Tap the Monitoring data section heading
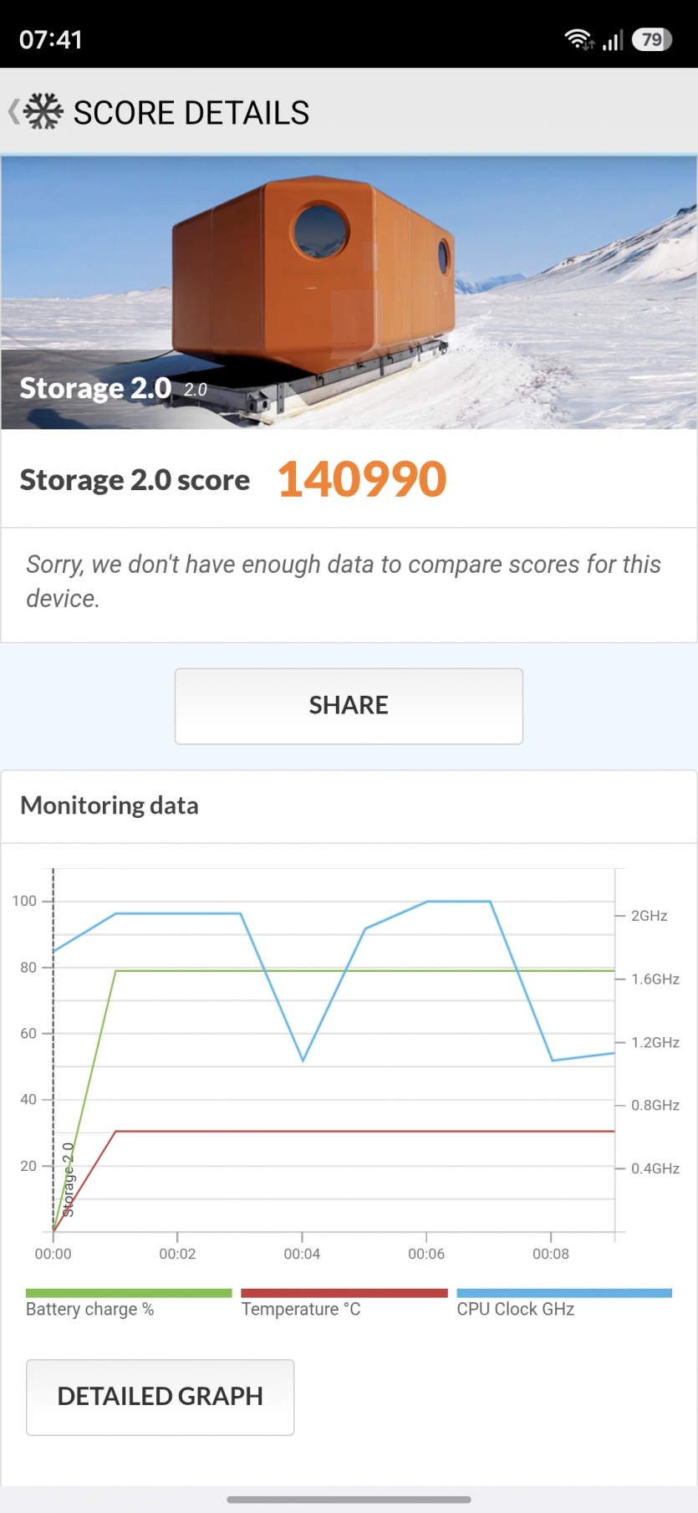This screenshot has width=698, height=1513. pyautogui.click(x=110, y=805)
